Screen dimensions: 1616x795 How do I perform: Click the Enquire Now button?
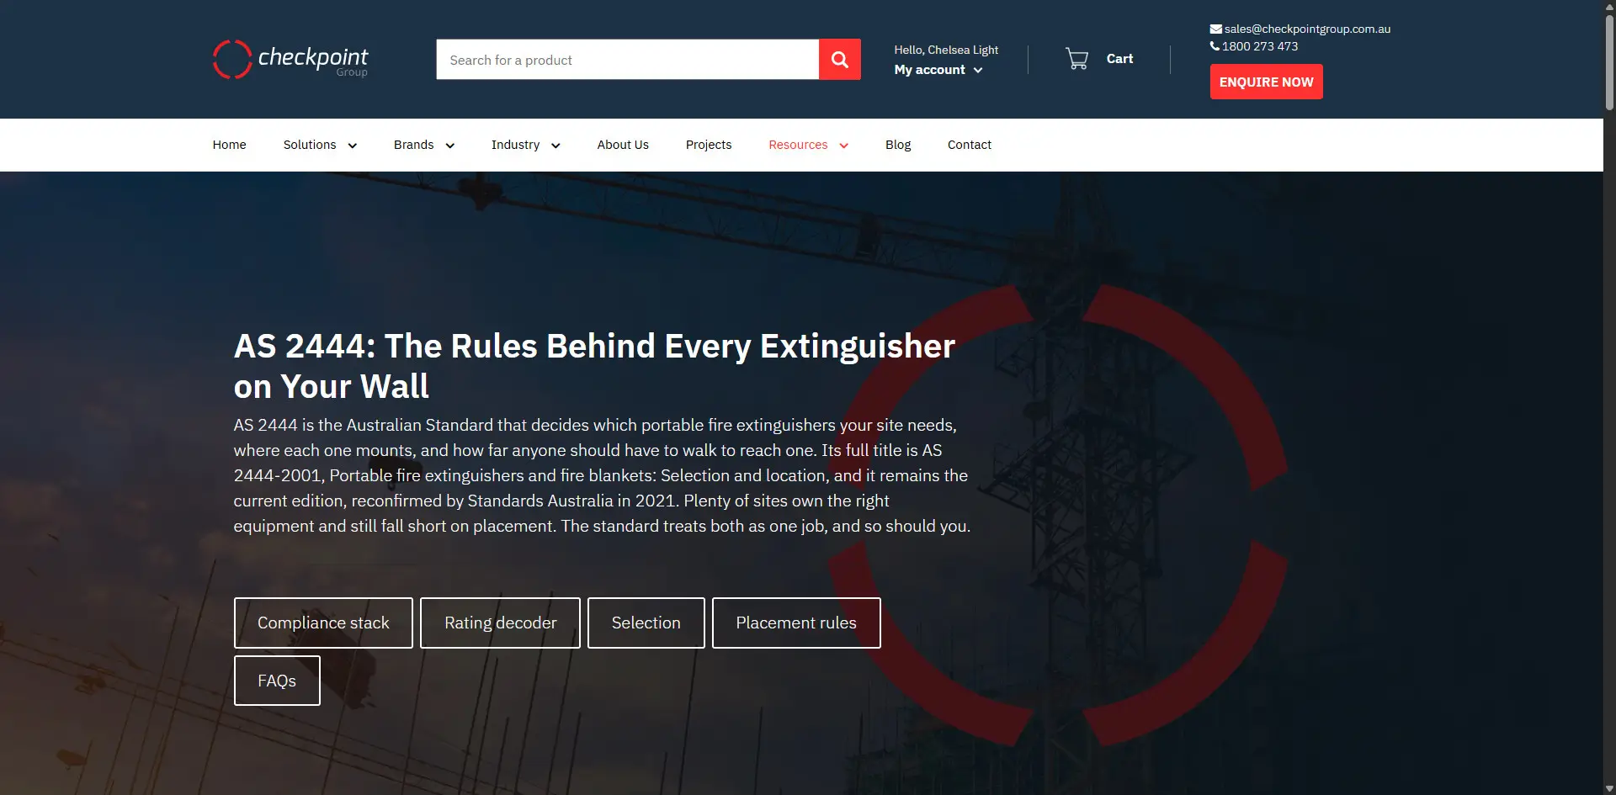tap(1267, 82)
